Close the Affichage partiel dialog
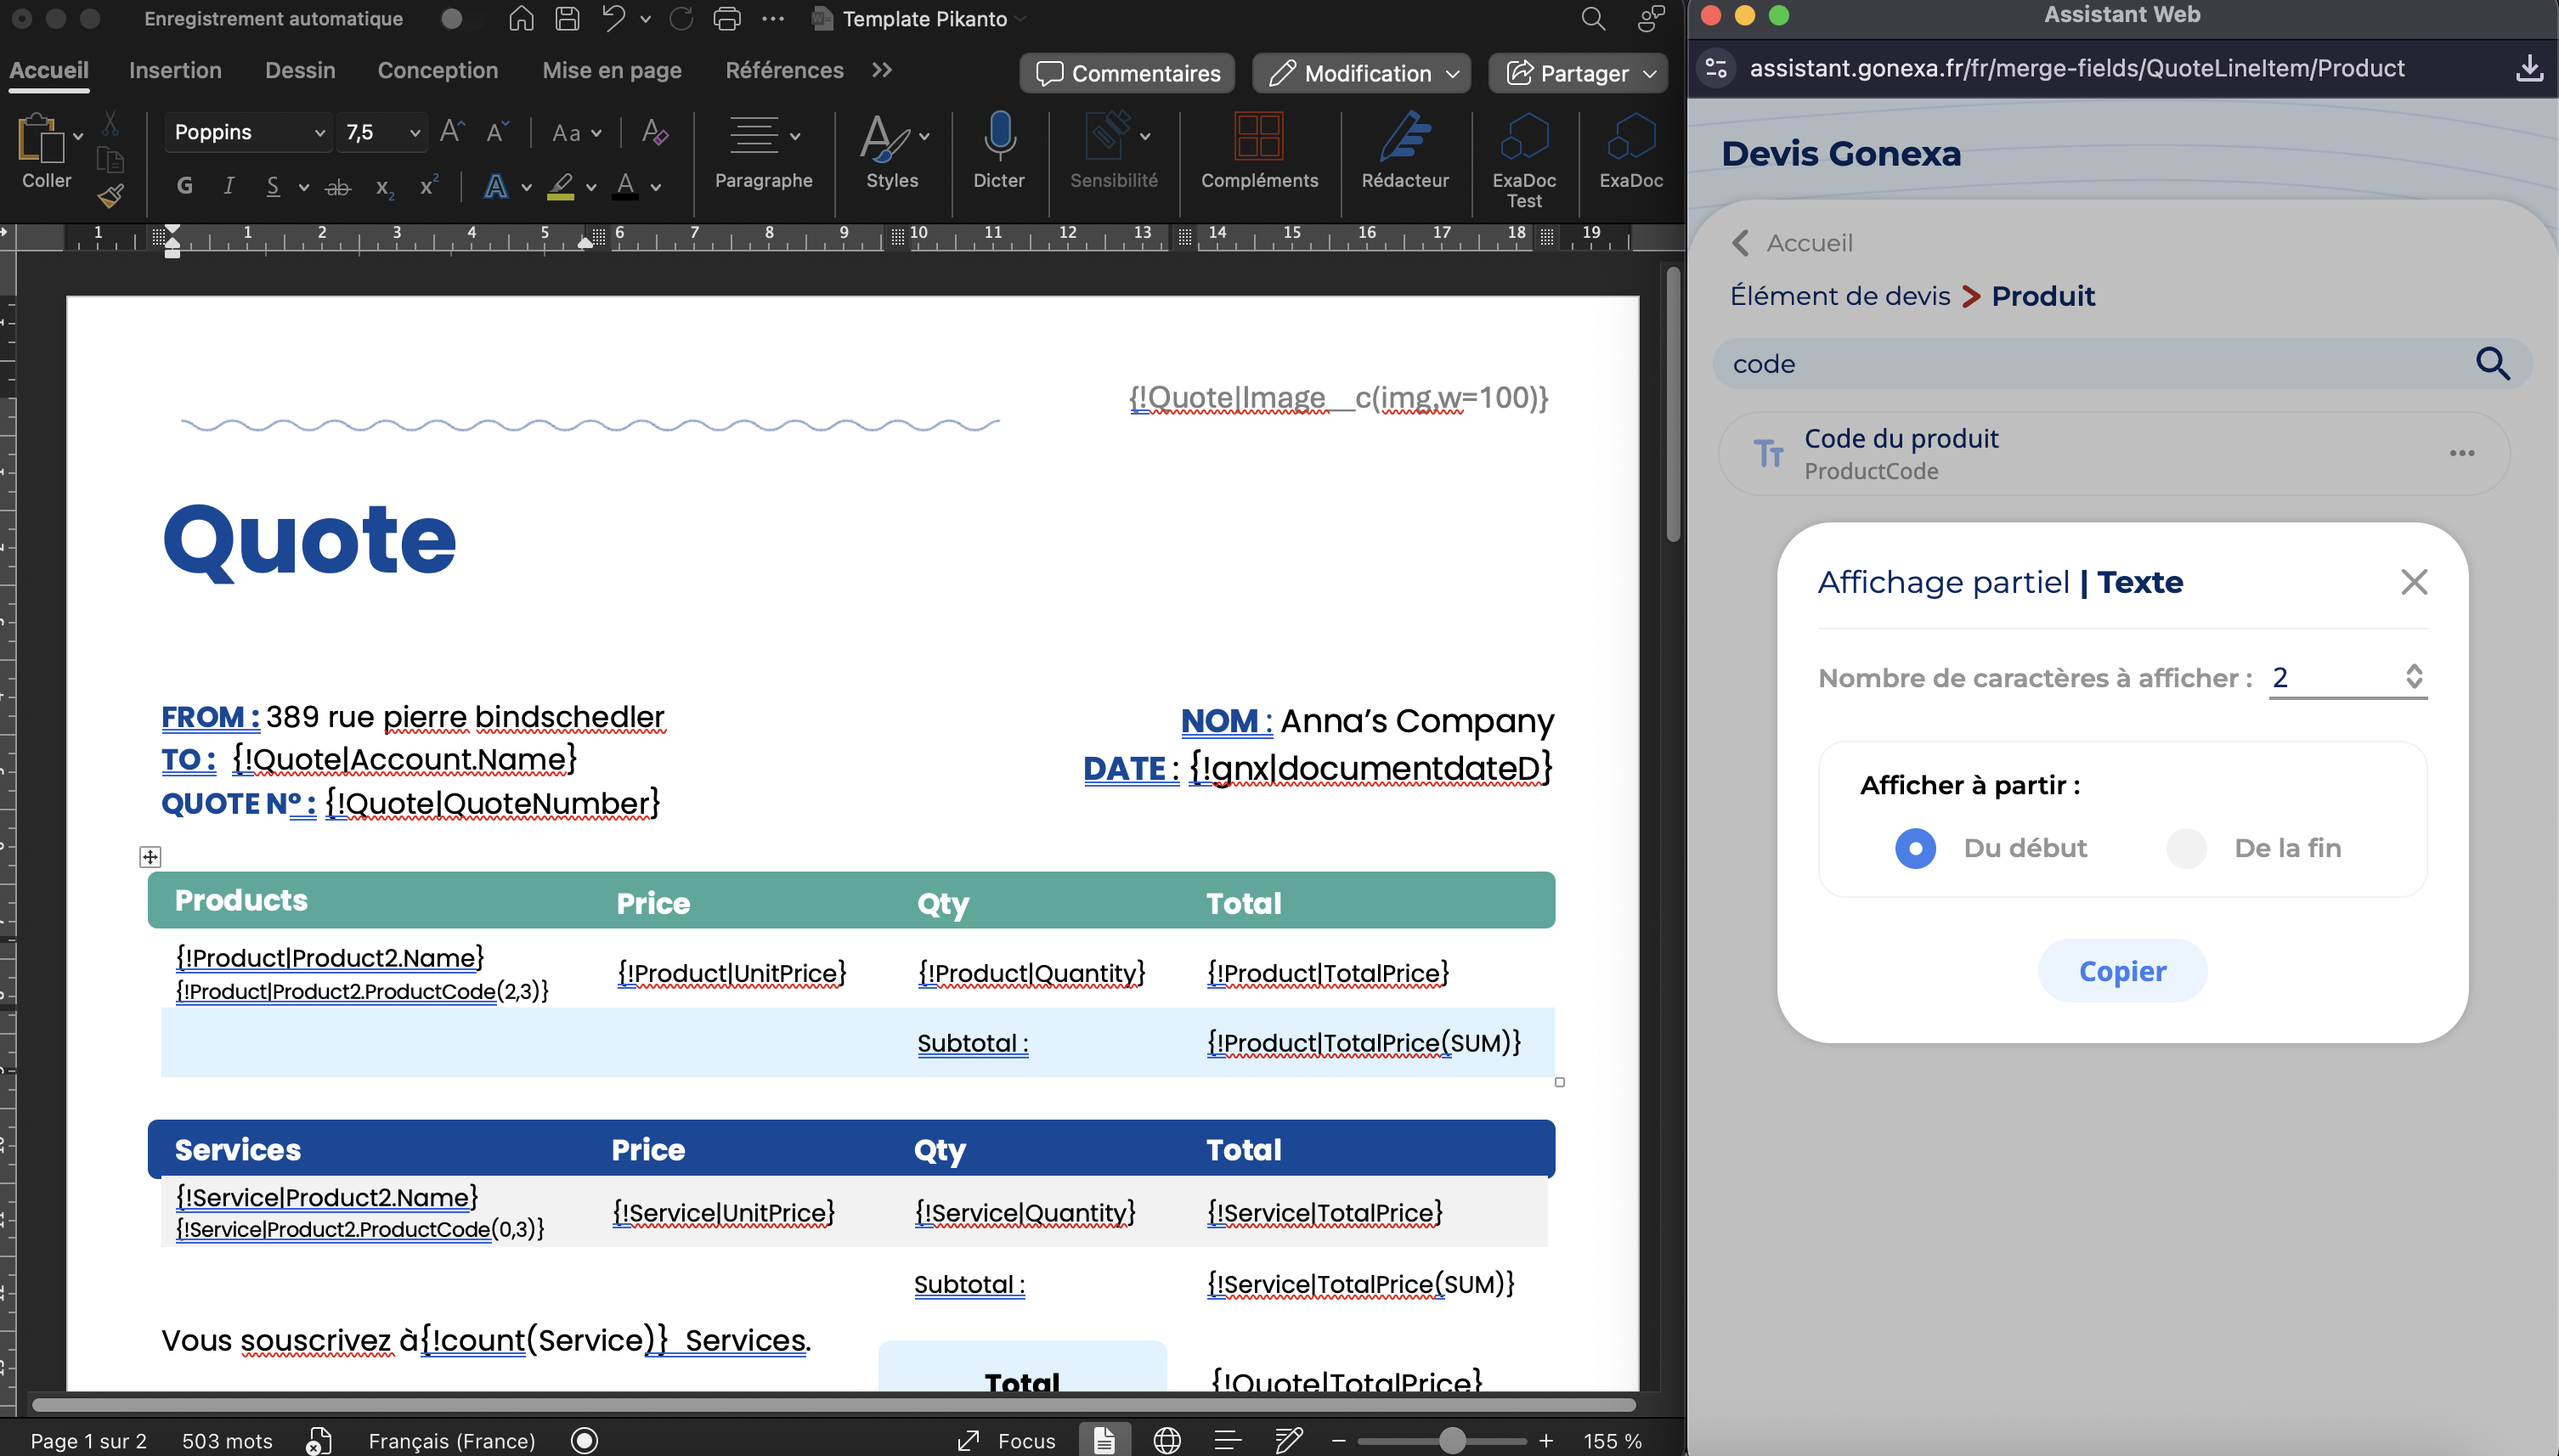The image size is (2559, 1456). [2414, 582]
